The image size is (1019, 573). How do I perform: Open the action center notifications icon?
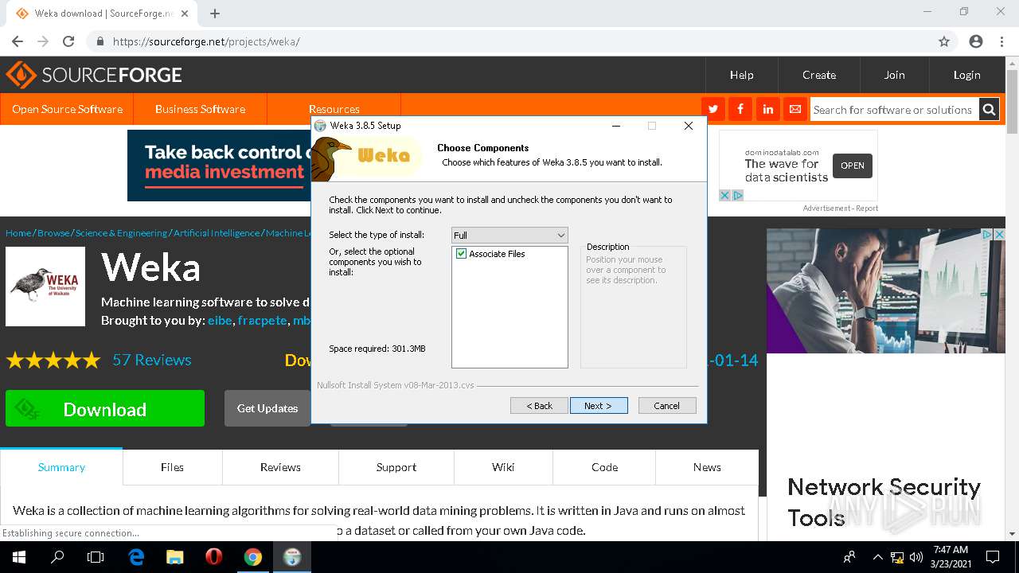993,557
